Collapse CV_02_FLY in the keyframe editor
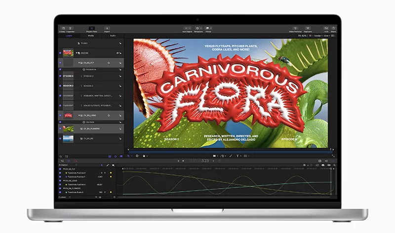Screen dimensions: 395x233 click(64, 169)
